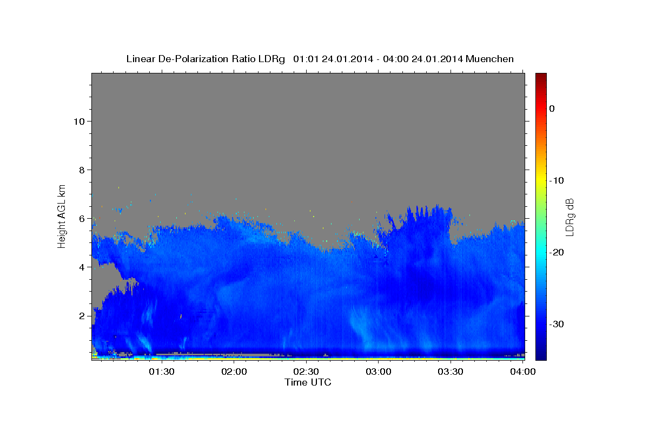Image resolution: width=649 pixels, height=432 pixels.
Task: Click the dark blue bottom of the colorbar
Action: pyautogui.click(x=541, y=354)
